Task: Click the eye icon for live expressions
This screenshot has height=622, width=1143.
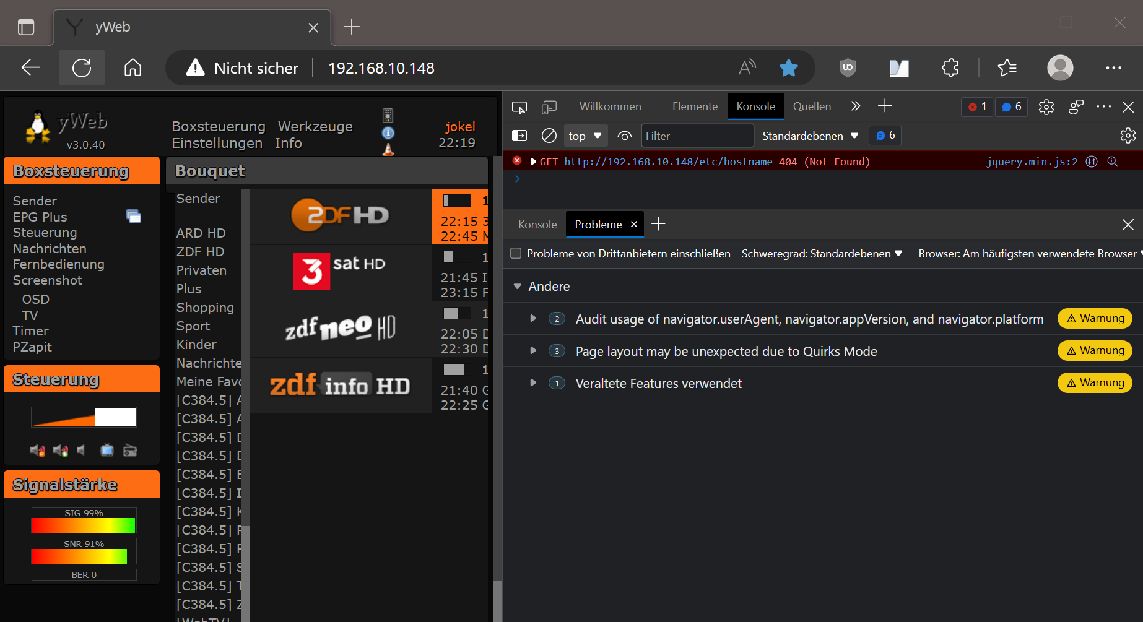Action: tap(624, 136)
